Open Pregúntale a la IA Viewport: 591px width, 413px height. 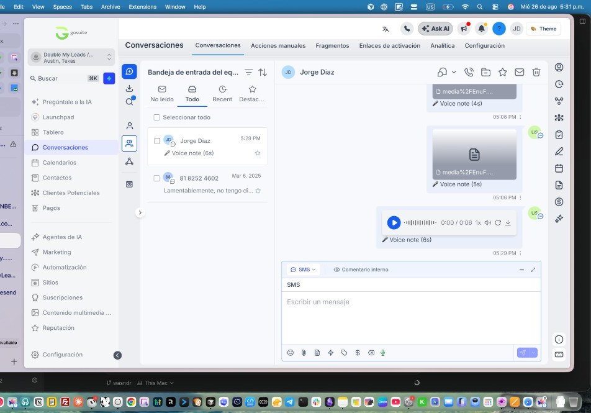(x=67, y=102)
